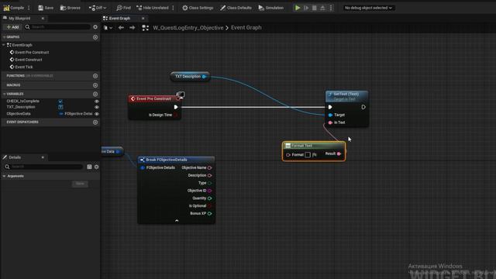Click the Stop play button
The image size is (496, 279).
[x=315, y=8]
